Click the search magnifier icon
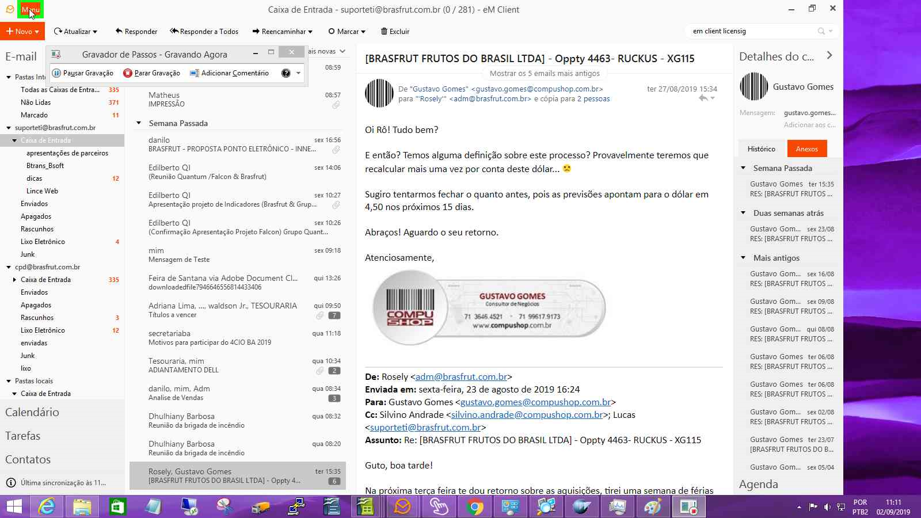 point(821,31)
